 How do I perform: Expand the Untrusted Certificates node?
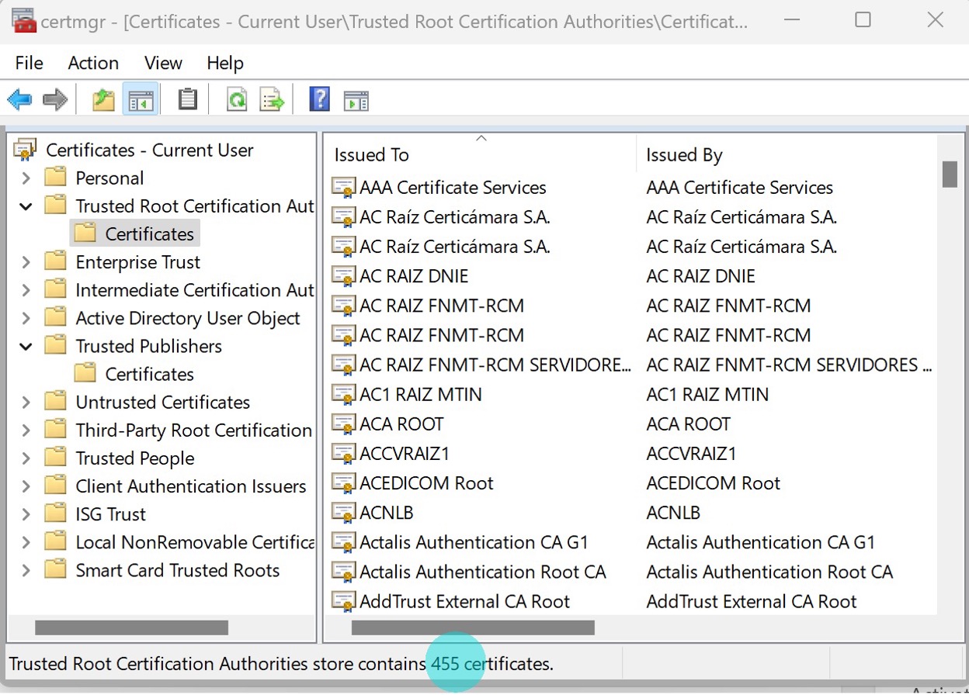[x=26, y=402]
